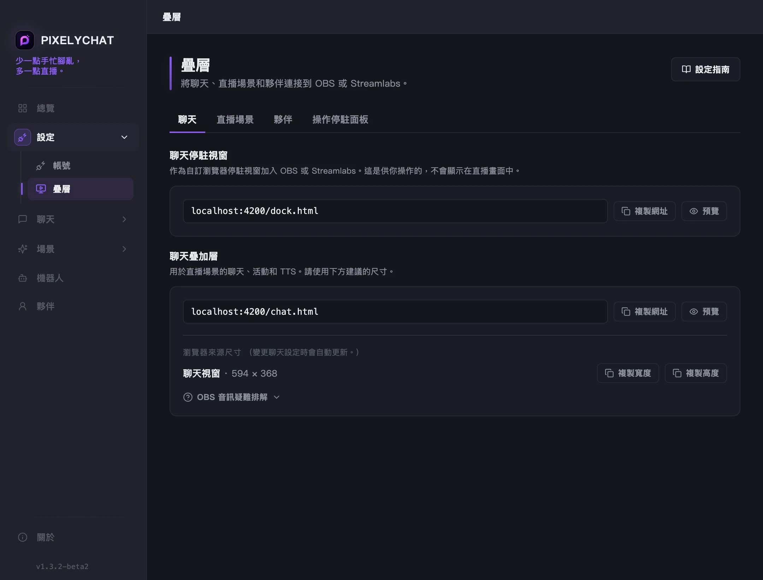This screenshot has height=580, width=763.
Task: Click the localhost:4200/chat.html URL field
Action: (395, 312)
